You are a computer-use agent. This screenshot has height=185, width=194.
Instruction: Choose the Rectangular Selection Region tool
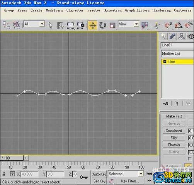point(70,25)
